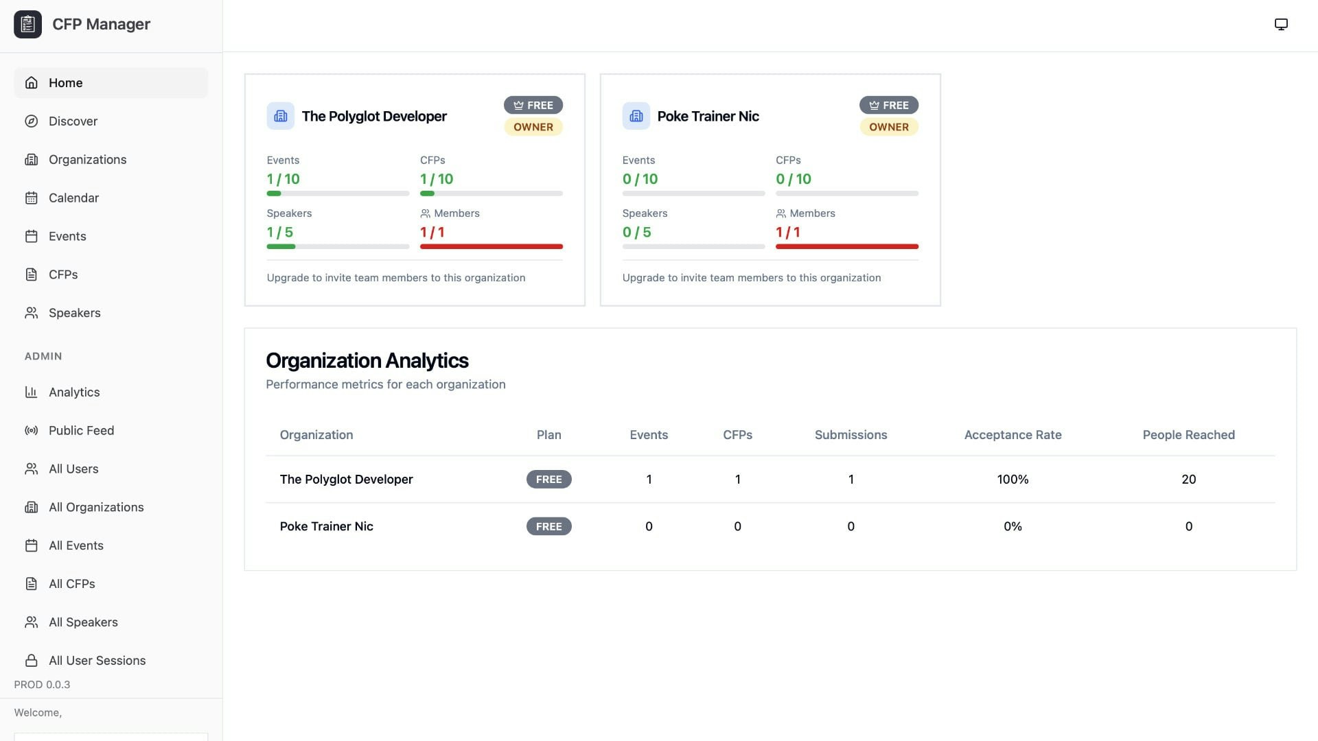Open Events from the sidebar navigation

click(67, 236)
